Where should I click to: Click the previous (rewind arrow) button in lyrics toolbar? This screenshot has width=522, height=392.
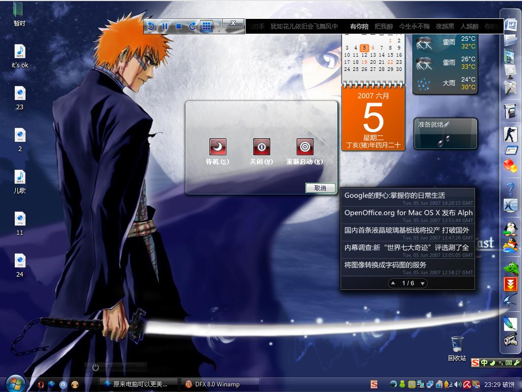pyautogui.click(x=151, y=26)
